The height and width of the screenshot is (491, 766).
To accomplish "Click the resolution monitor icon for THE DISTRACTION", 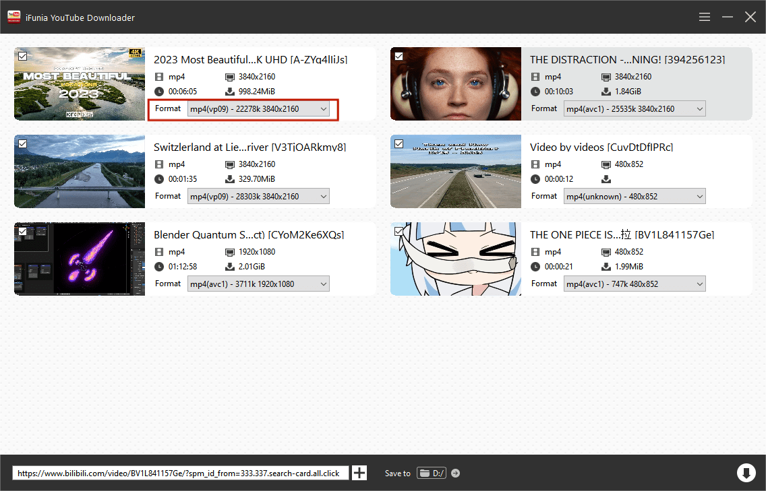I will tap(606, 77).
